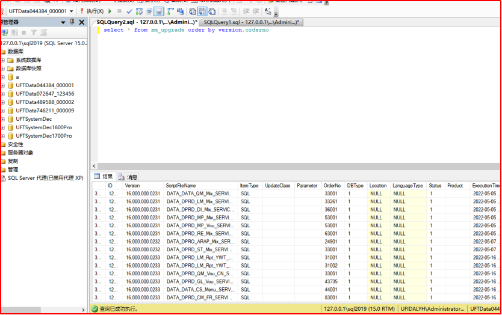This screenshot has height=315, width=502.
Task: Select the 结果 results tab
Action: tap(104, 177)
